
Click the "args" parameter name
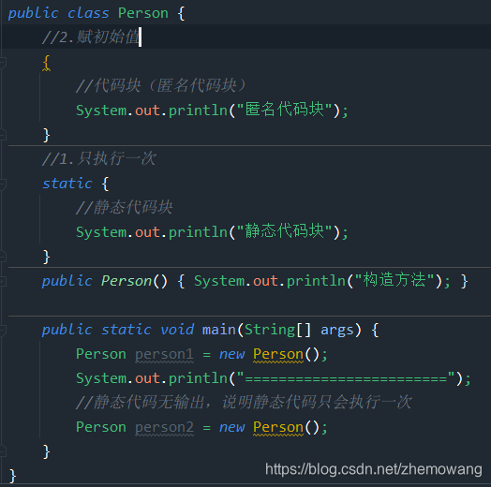pyautogui.click(x=337, y=331)
